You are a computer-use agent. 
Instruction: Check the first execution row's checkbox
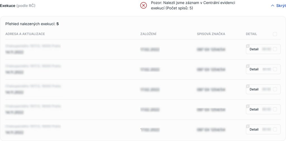(x=275, y=49)
